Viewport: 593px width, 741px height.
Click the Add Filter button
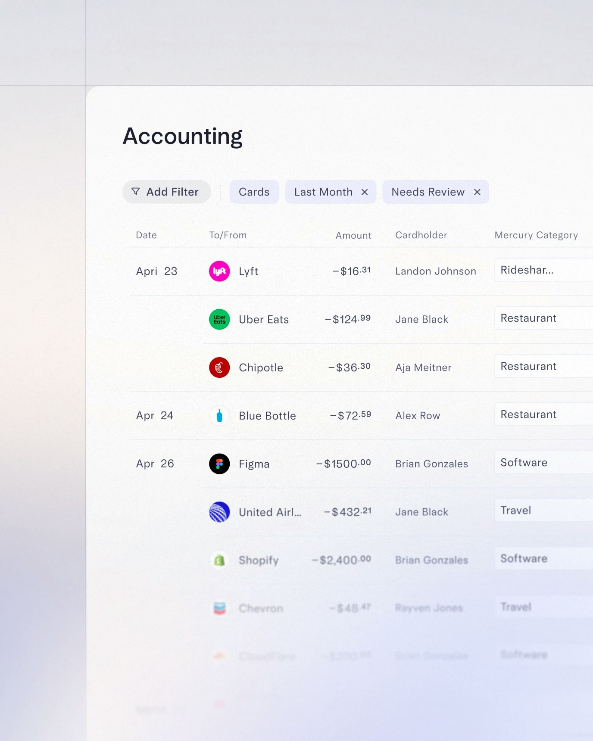tap(166, 192)
